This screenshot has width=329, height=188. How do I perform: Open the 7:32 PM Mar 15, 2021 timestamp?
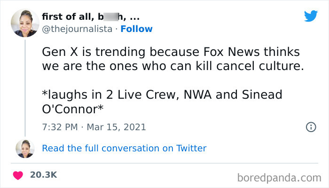(94, 127)
